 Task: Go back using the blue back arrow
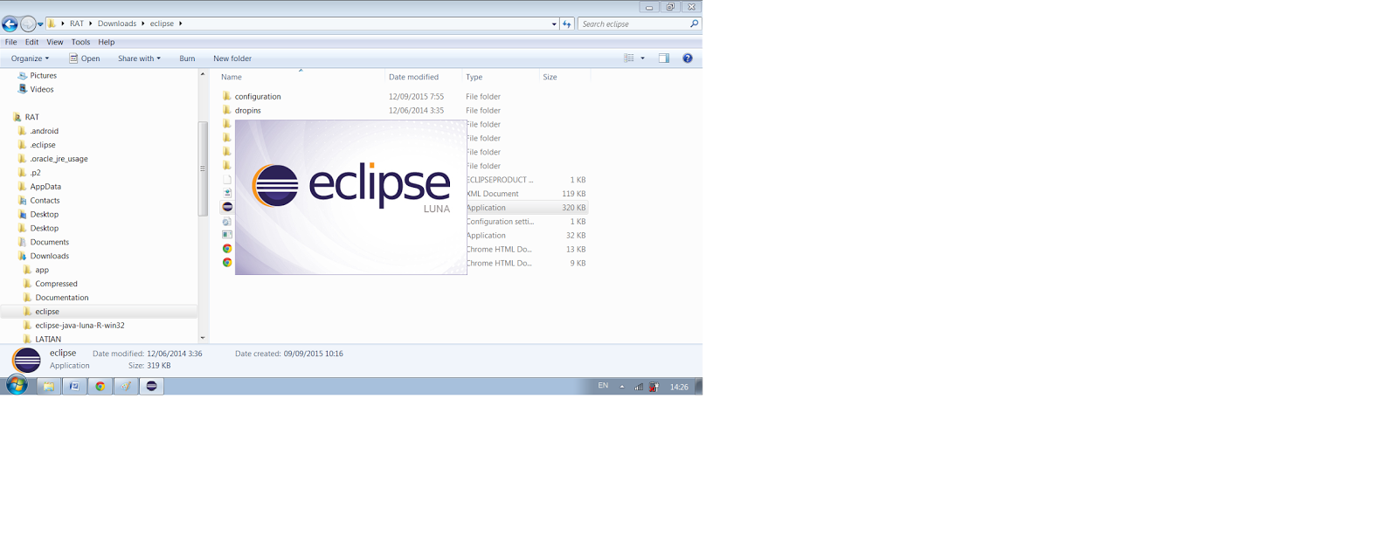coord(10,24)
